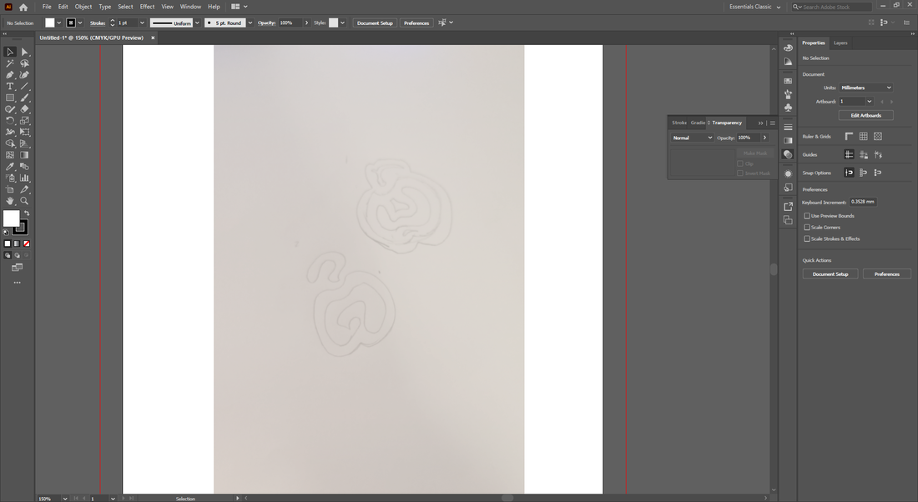Select the Shape Builder tool
This screenshot has width=918, height=502.
10,143
